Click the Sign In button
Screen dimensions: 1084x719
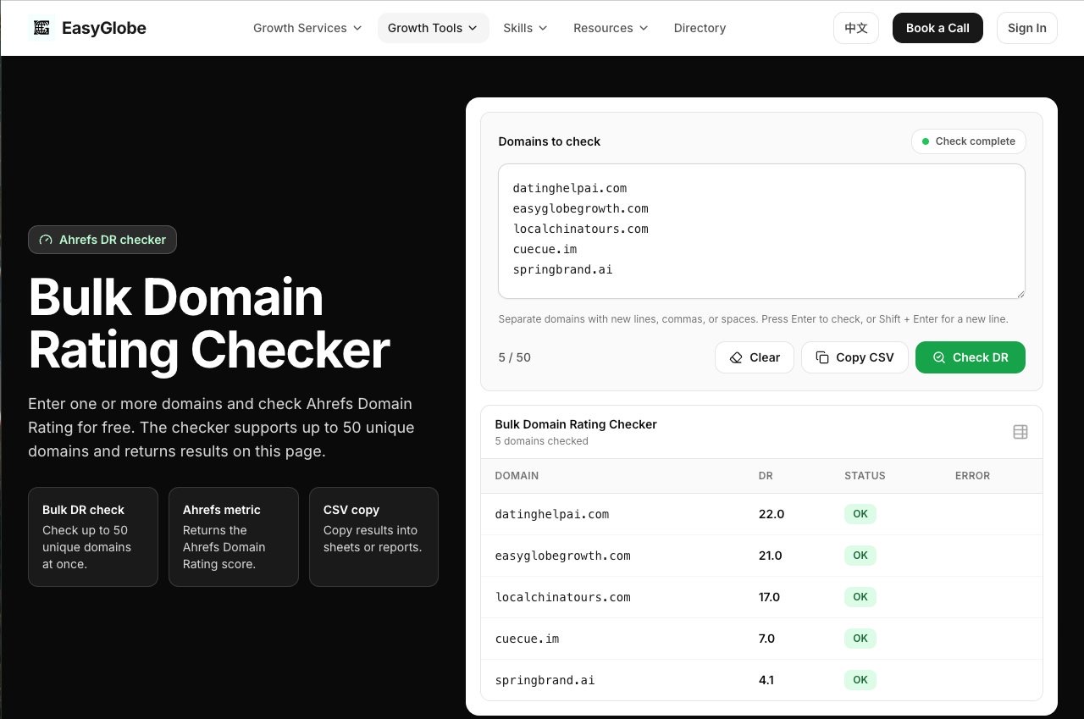click(1027, 28)
